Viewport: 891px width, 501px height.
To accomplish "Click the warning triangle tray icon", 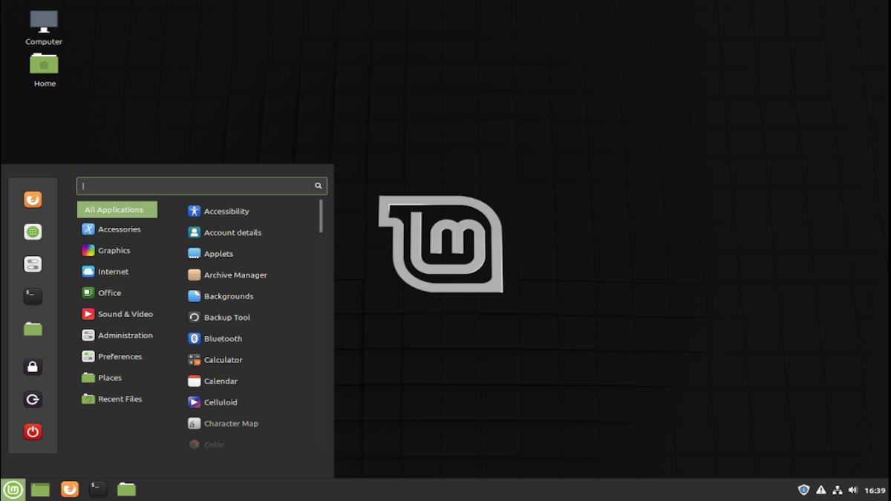I will tap(820, 490).
